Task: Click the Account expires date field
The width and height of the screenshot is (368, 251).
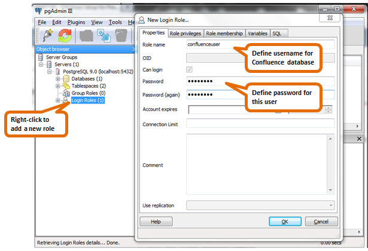Action: pyautogui.click(x=236, y=109)
